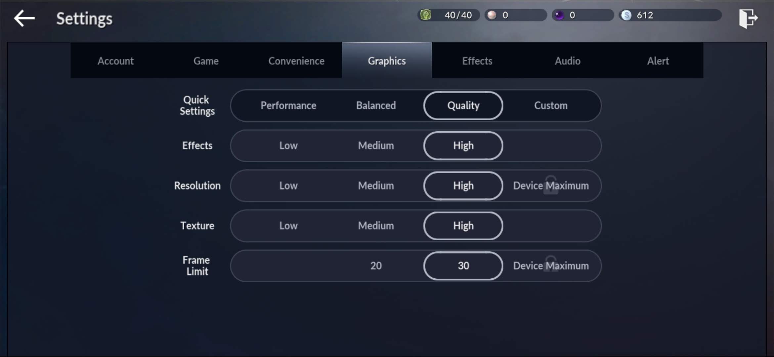774x357 pixels.
Task: Select 20 FPS frame limit option
Action: (376, 266)
